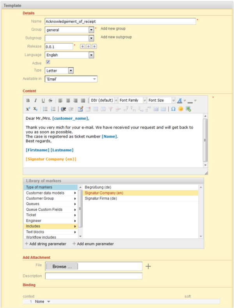Apply strikethrough formatting
The height and width of the screenshot is (308, 234).
click(51, 101)
